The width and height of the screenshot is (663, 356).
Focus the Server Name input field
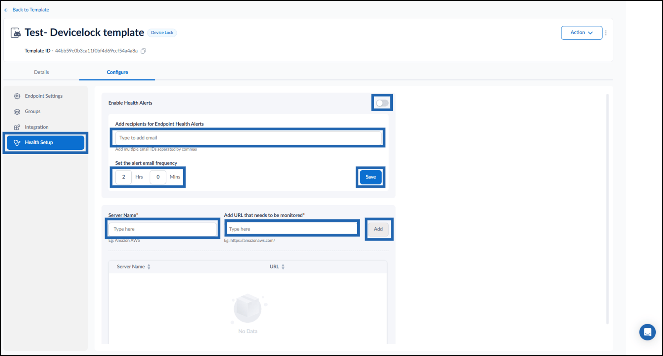coord(162,229)
